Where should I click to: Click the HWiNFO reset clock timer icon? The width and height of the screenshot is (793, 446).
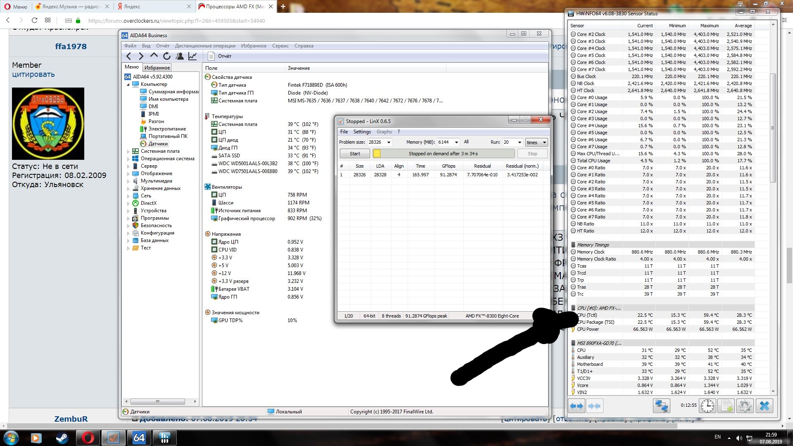tap(707, 406)
